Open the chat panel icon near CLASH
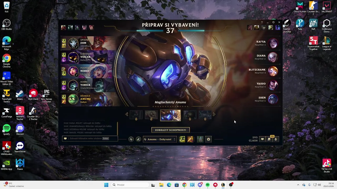Screen dimensions: 337x189 point(262,139)
